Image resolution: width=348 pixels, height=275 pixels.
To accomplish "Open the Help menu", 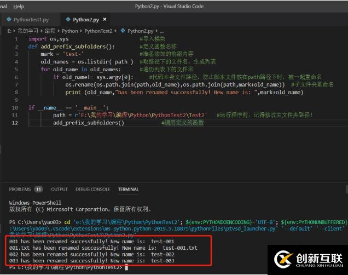I will click(19, 7).
